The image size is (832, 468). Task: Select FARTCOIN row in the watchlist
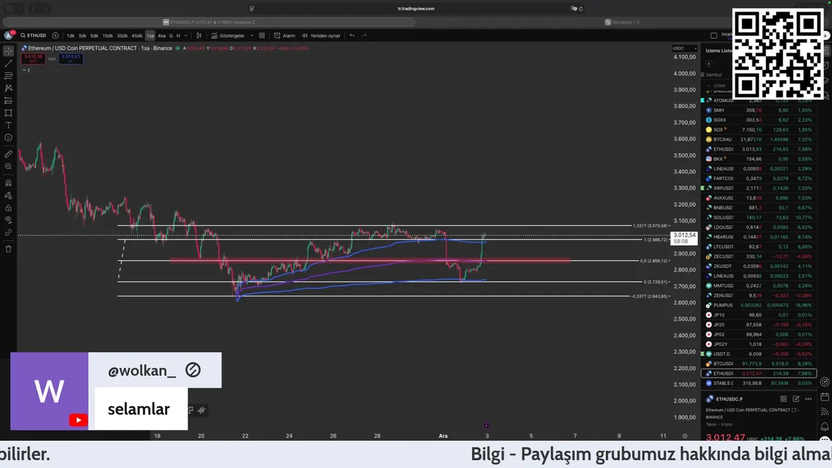[x=758, y=178]
